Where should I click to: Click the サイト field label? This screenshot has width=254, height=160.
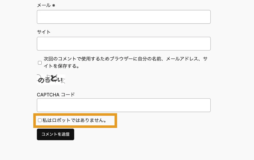(44, 32)
